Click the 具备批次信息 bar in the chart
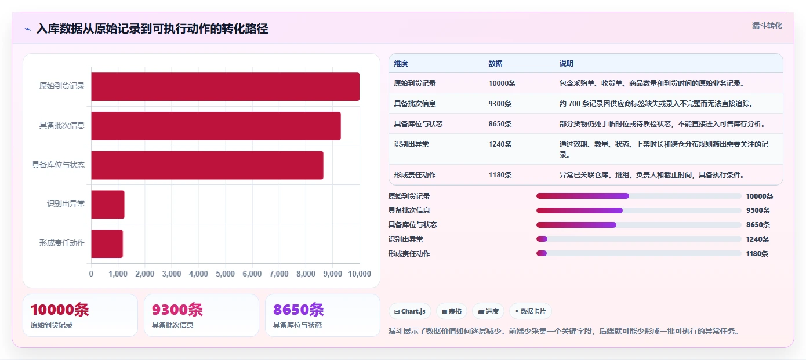The width and height of the screenshot is (806, 360). (x=216, y=126)
